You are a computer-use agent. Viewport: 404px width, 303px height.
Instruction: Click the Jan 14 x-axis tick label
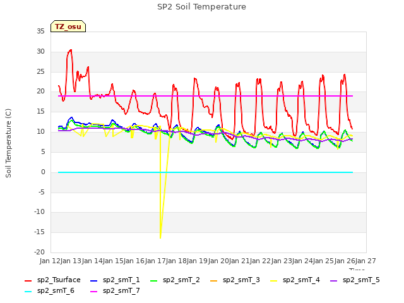92,261
